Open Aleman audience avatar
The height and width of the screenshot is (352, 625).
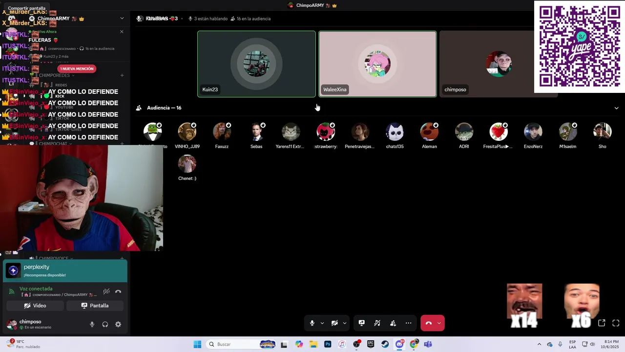429,132
